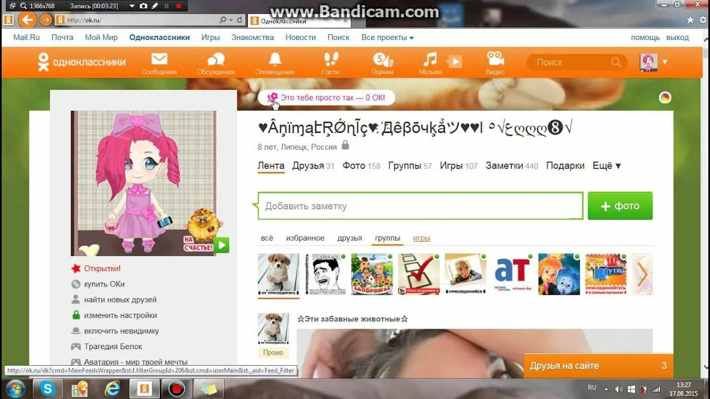
Task: Open Skype from the Windows taskbar
Action: (48, 389)
